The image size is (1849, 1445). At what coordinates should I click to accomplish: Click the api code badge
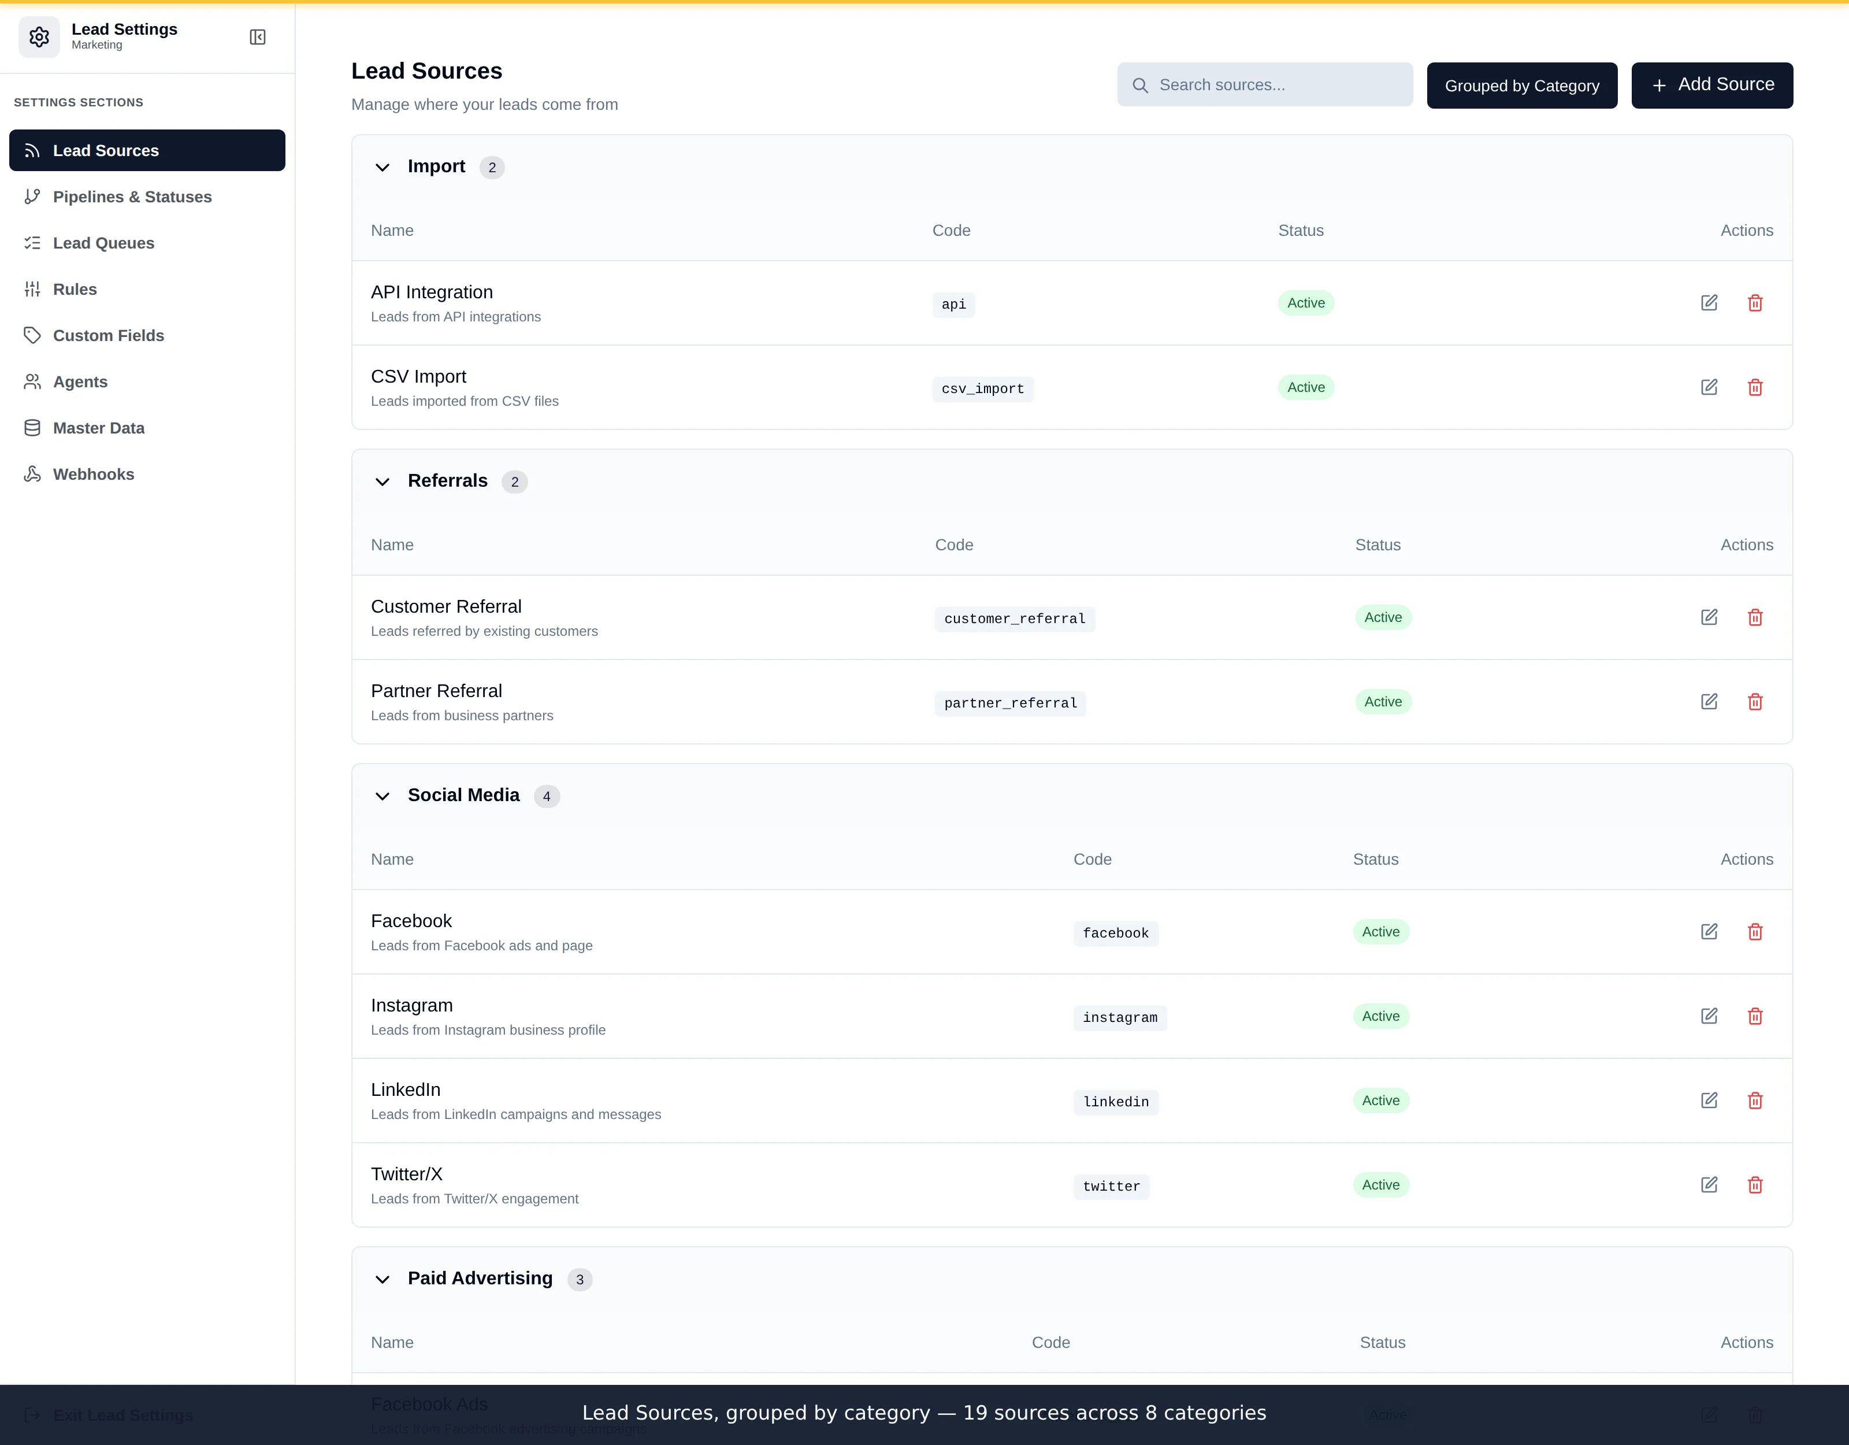pos(953,305)
